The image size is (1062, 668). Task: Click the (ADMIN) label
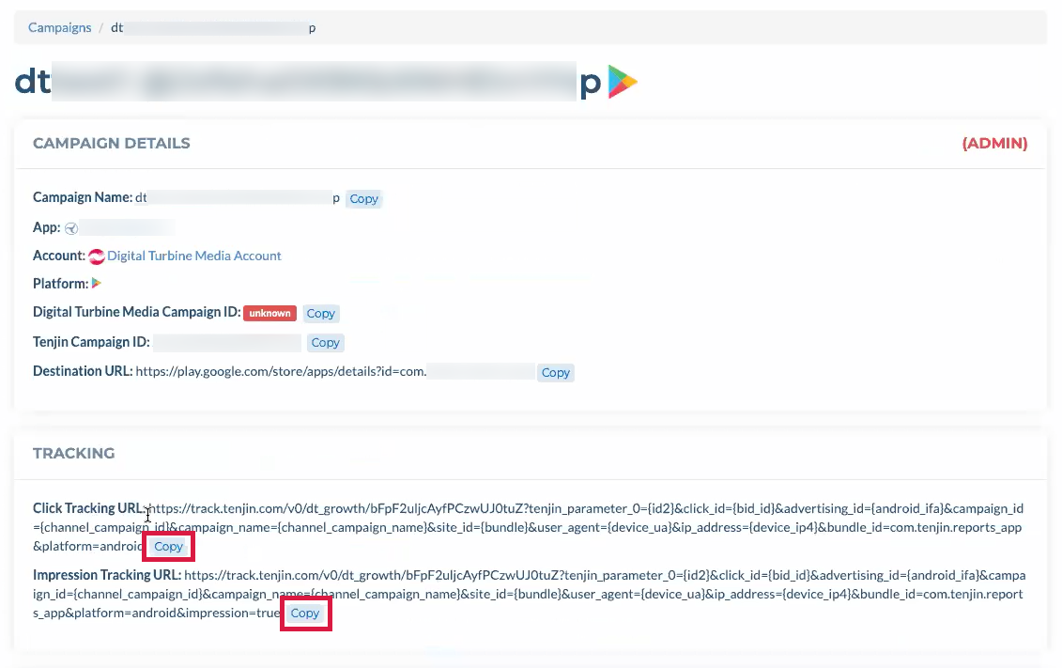pyautogui.click(x=995, y=144)
